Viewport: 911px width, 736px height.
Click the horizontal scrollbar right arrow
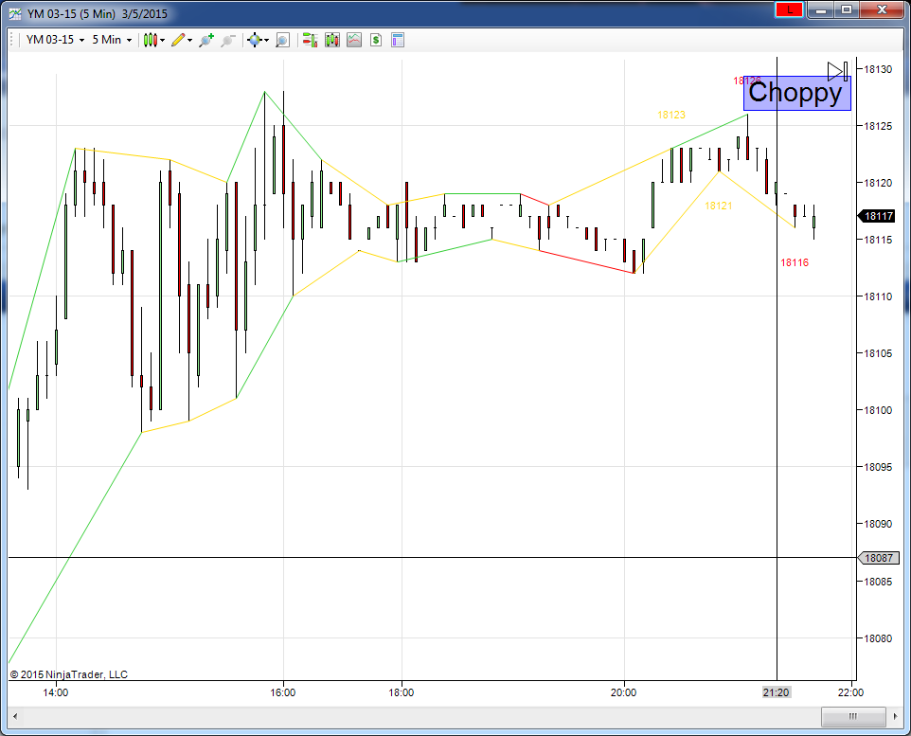(896, 716)
